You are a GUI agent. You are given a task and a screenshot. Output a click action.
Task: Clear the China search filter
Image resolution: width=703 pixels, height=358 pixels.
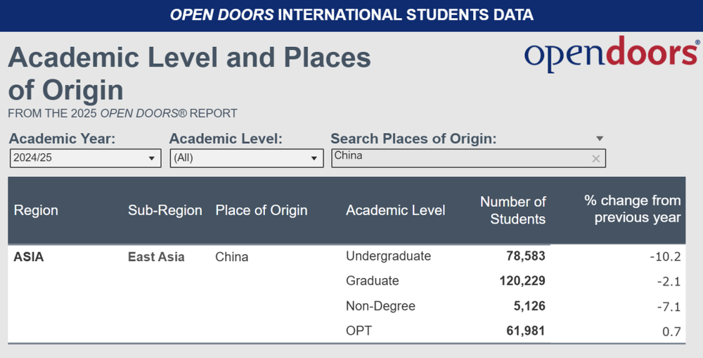point(596,159)
